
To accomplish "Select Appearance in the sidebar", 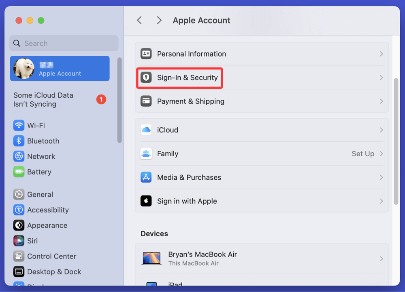I will (x=47, y=225).
